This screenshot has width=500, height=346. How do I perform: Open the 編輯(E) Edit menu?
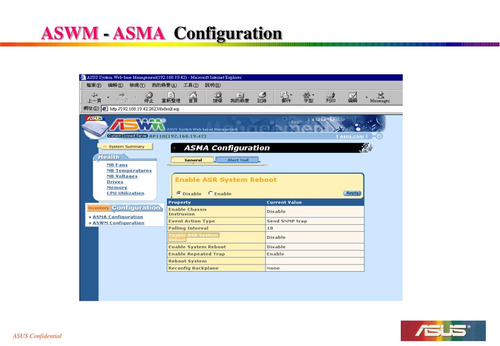point(115,85)
